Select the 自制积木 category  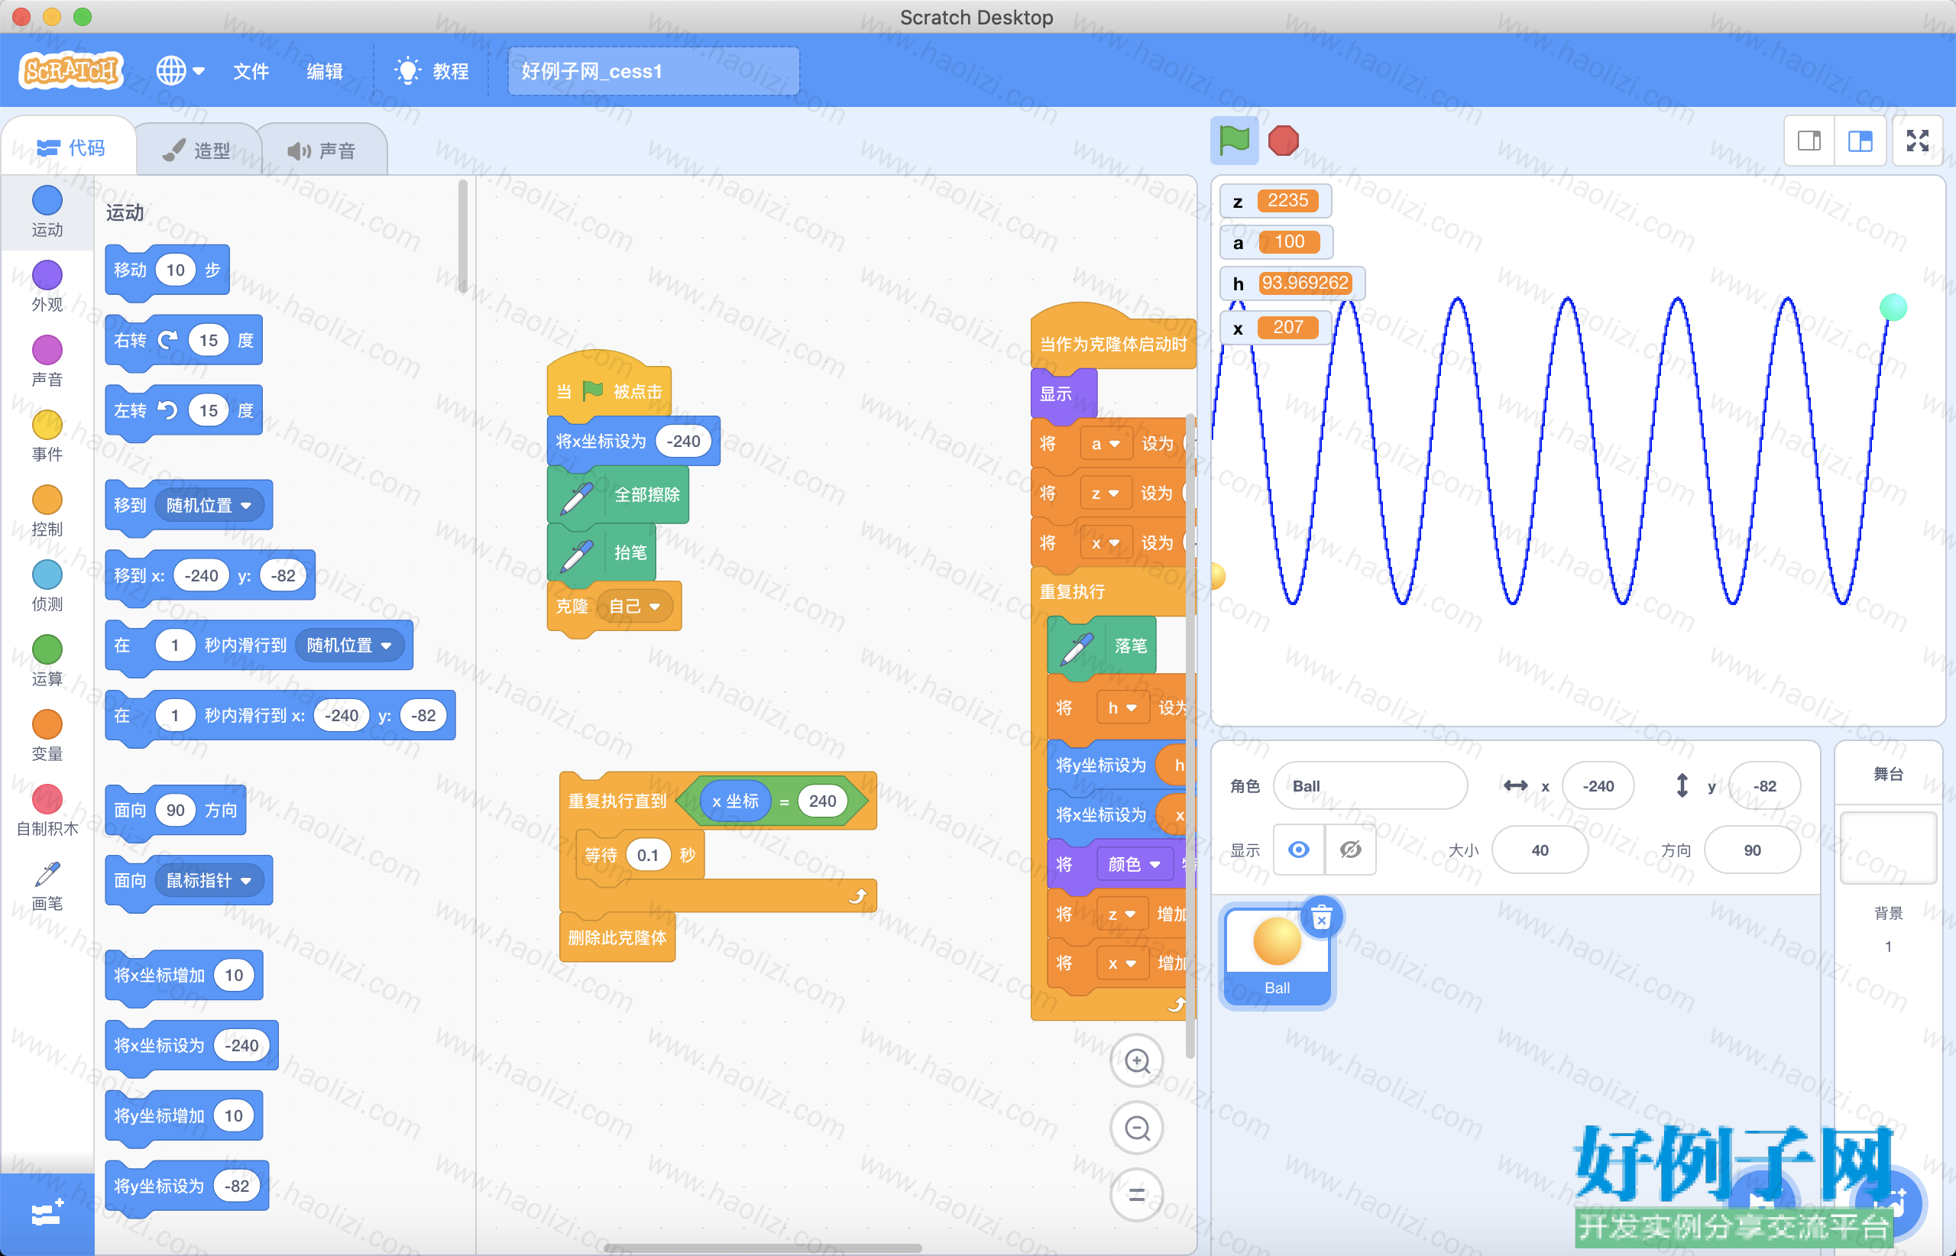pos(47,811)
